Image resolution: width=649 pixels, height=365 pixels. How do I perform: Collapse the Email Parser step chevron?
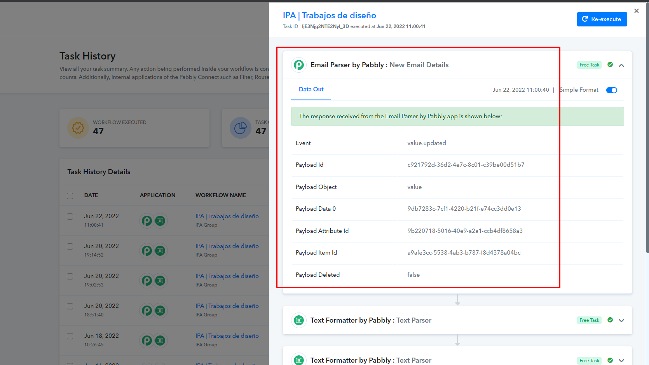tap(621, 65)
